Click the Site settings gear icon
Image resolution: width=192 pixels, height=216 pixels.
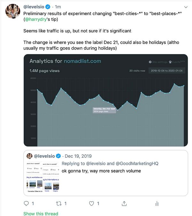150,62
